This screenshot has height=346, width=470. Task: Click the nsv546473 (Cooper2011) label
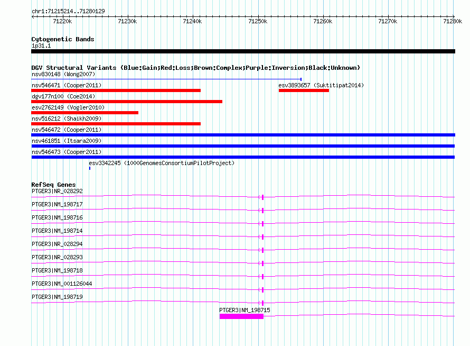pos(67,152)
